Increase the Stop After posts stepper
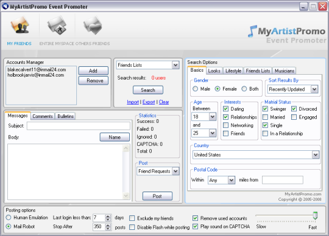 click(x=108, y=225)
